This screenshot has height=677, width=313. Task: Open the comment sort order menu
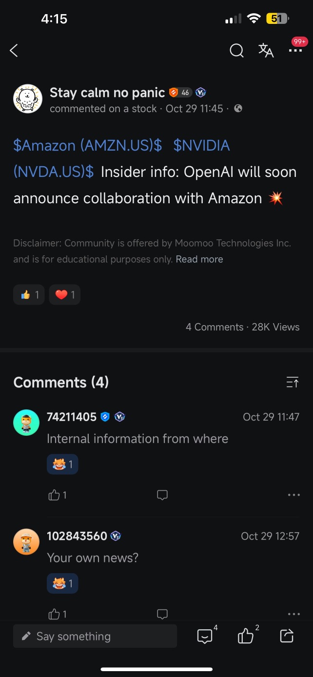pos(292,383)
